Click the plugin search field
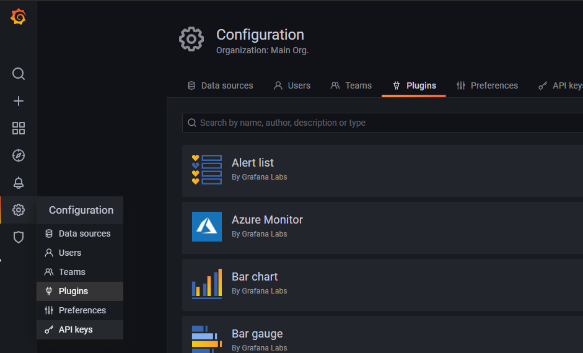Screen dimensions: 583x353 point(383,123)
